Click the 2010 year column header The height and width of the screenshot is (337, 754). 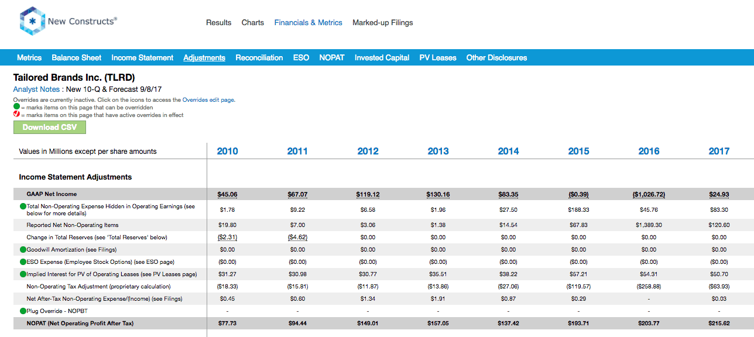228,151
